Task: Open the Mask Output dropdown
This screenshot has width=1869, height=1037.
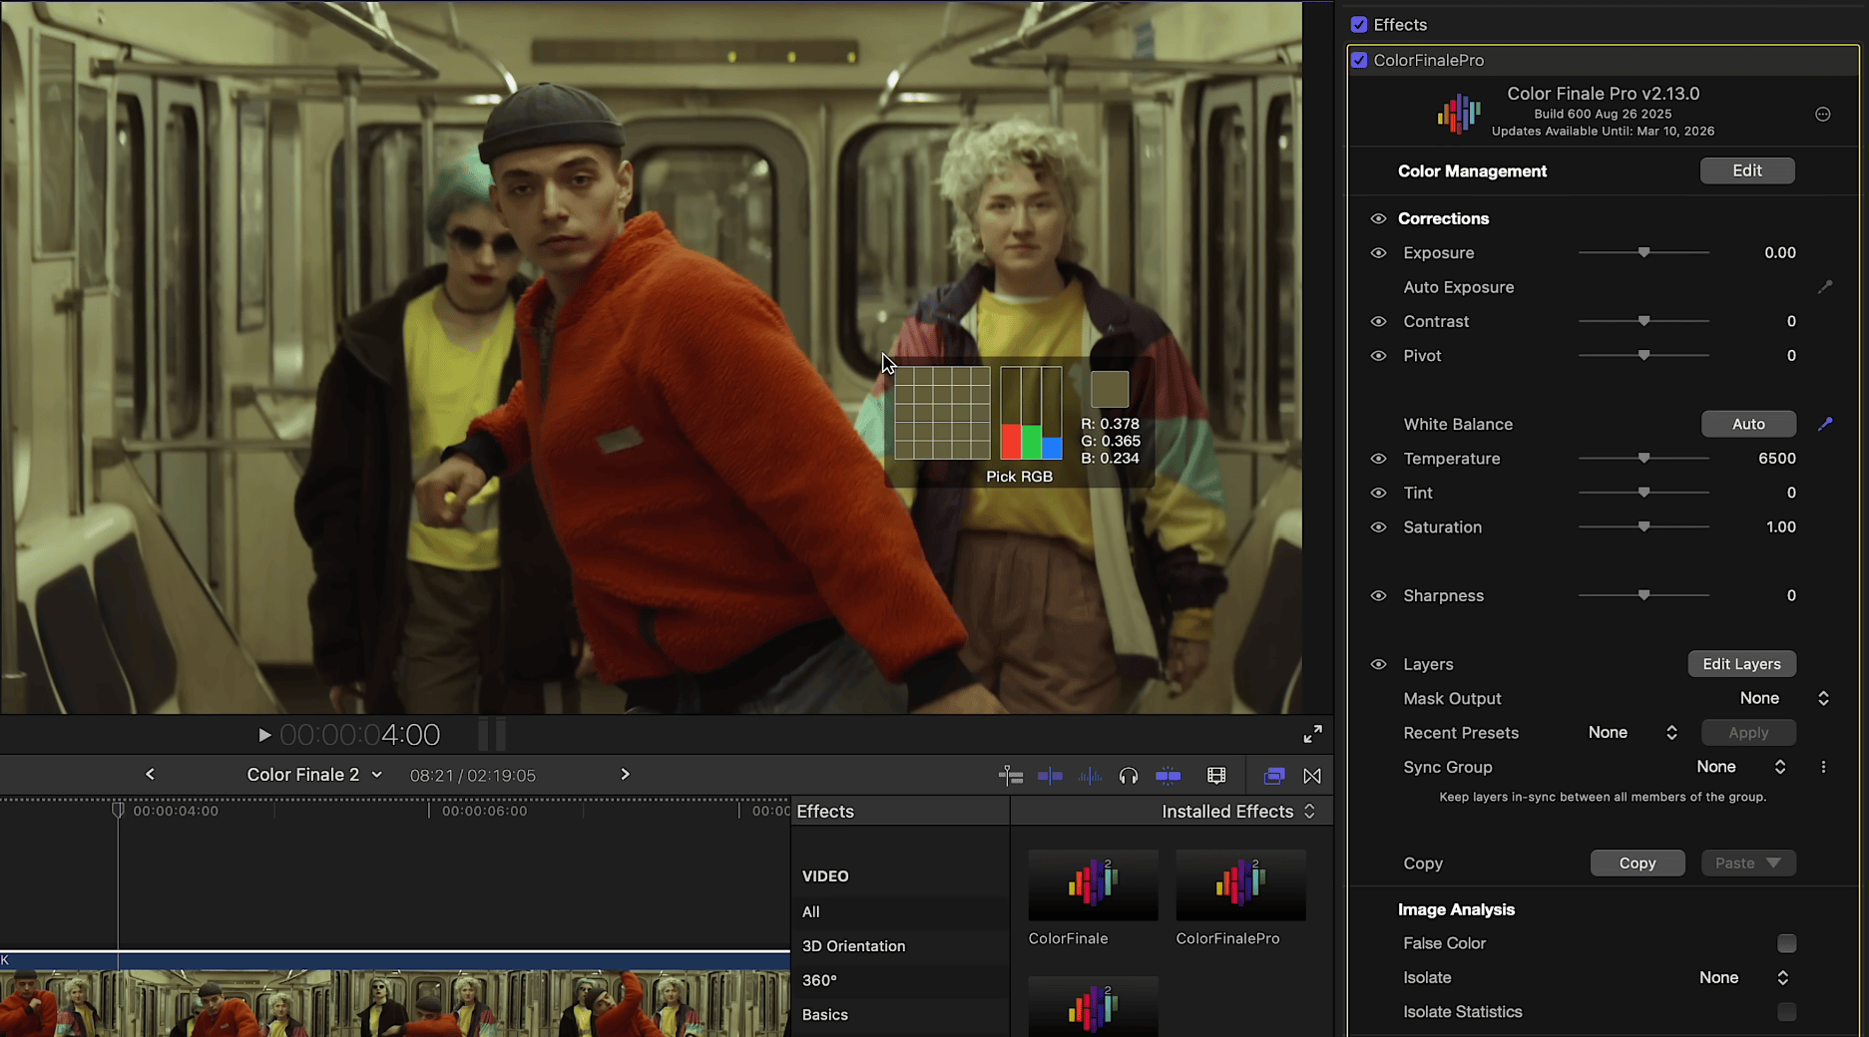Action: coord(1784,698)
